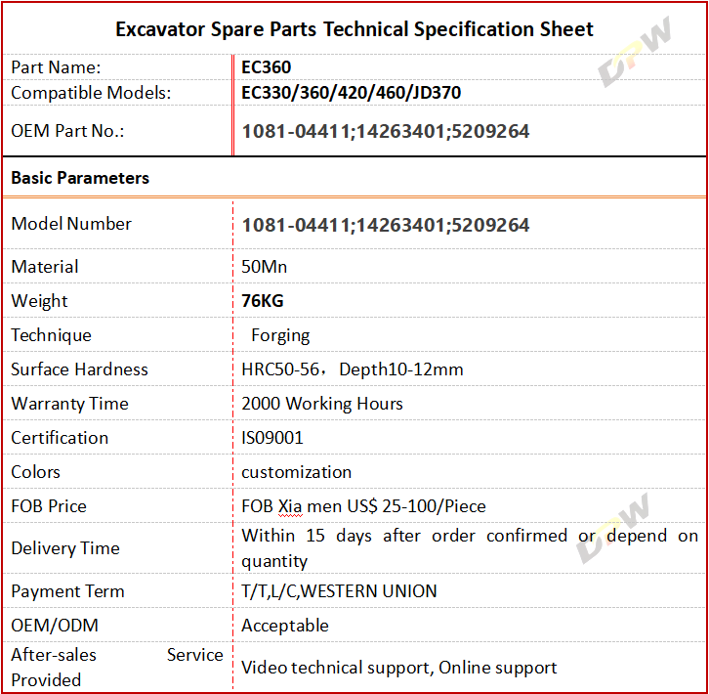709x694 pixels.
Task: Select the 'OEM Part No.:' label
Action: (67, 131)
